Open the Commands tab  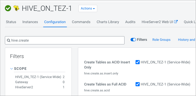(81, 22)
